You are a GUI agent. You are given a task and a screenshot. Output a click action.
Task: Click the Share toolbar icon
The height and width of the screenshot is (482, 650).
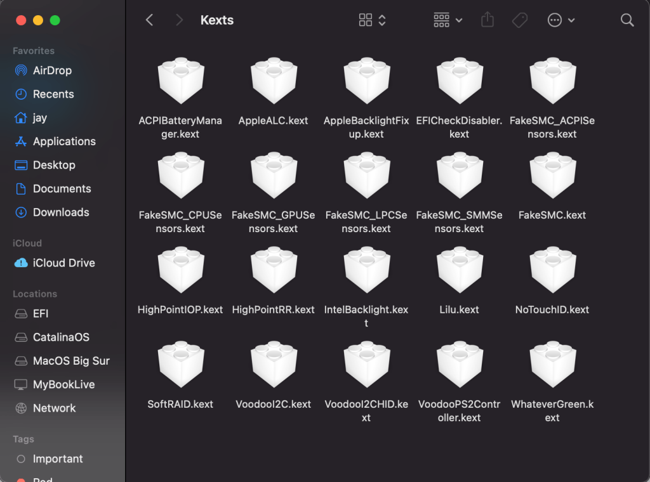pyautogui.click(x=487, y=20)
